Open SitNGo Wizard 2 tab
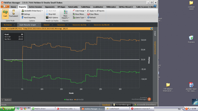Viewport: 198px width, 111px height. click(126, 7)
